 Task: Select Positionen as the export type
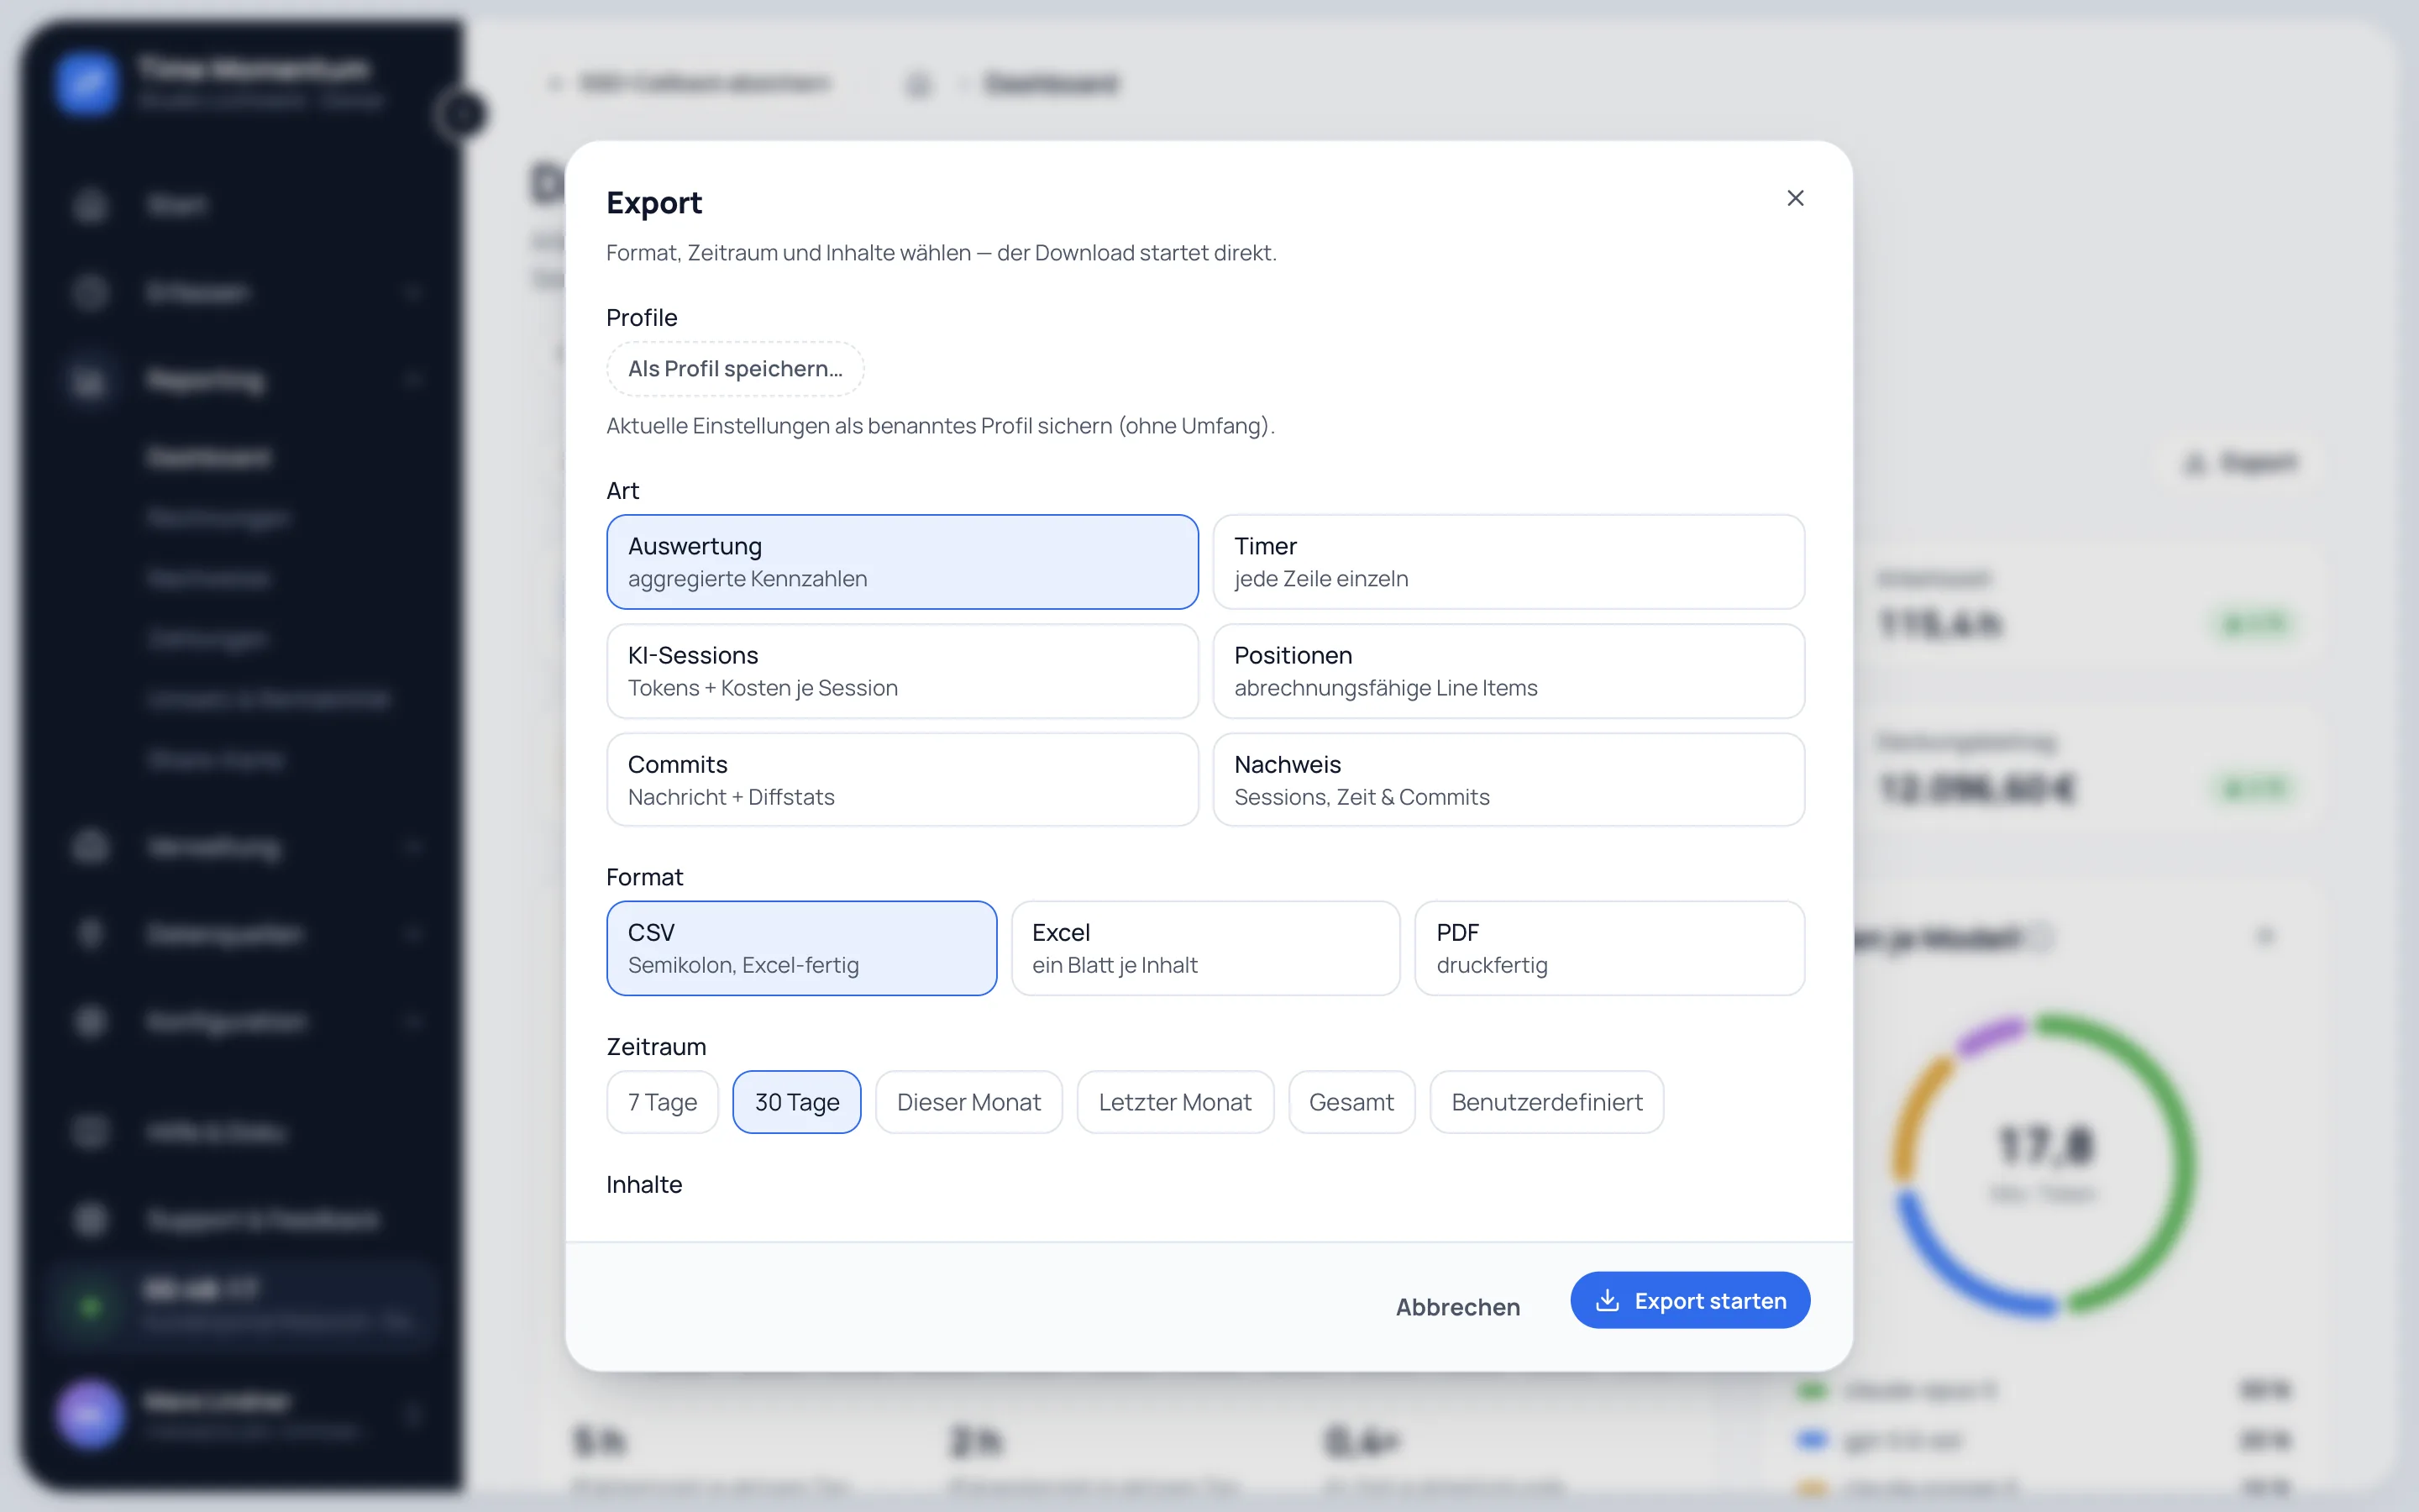click(1509, 671)
